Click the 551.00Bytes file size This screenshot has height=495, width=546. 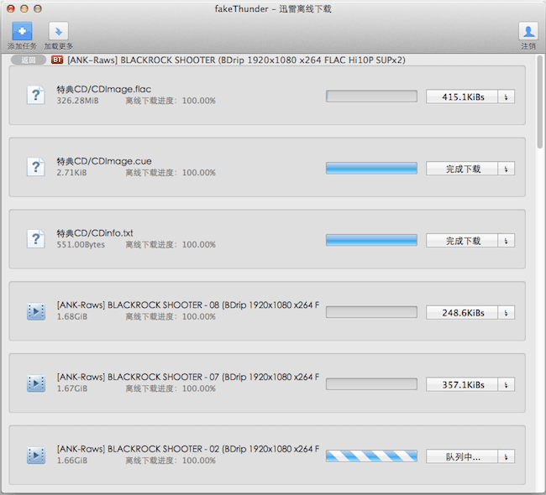pos(81,245)
